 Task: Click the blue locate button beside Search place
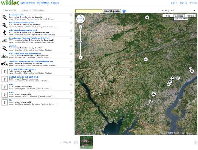click(124, 11)
